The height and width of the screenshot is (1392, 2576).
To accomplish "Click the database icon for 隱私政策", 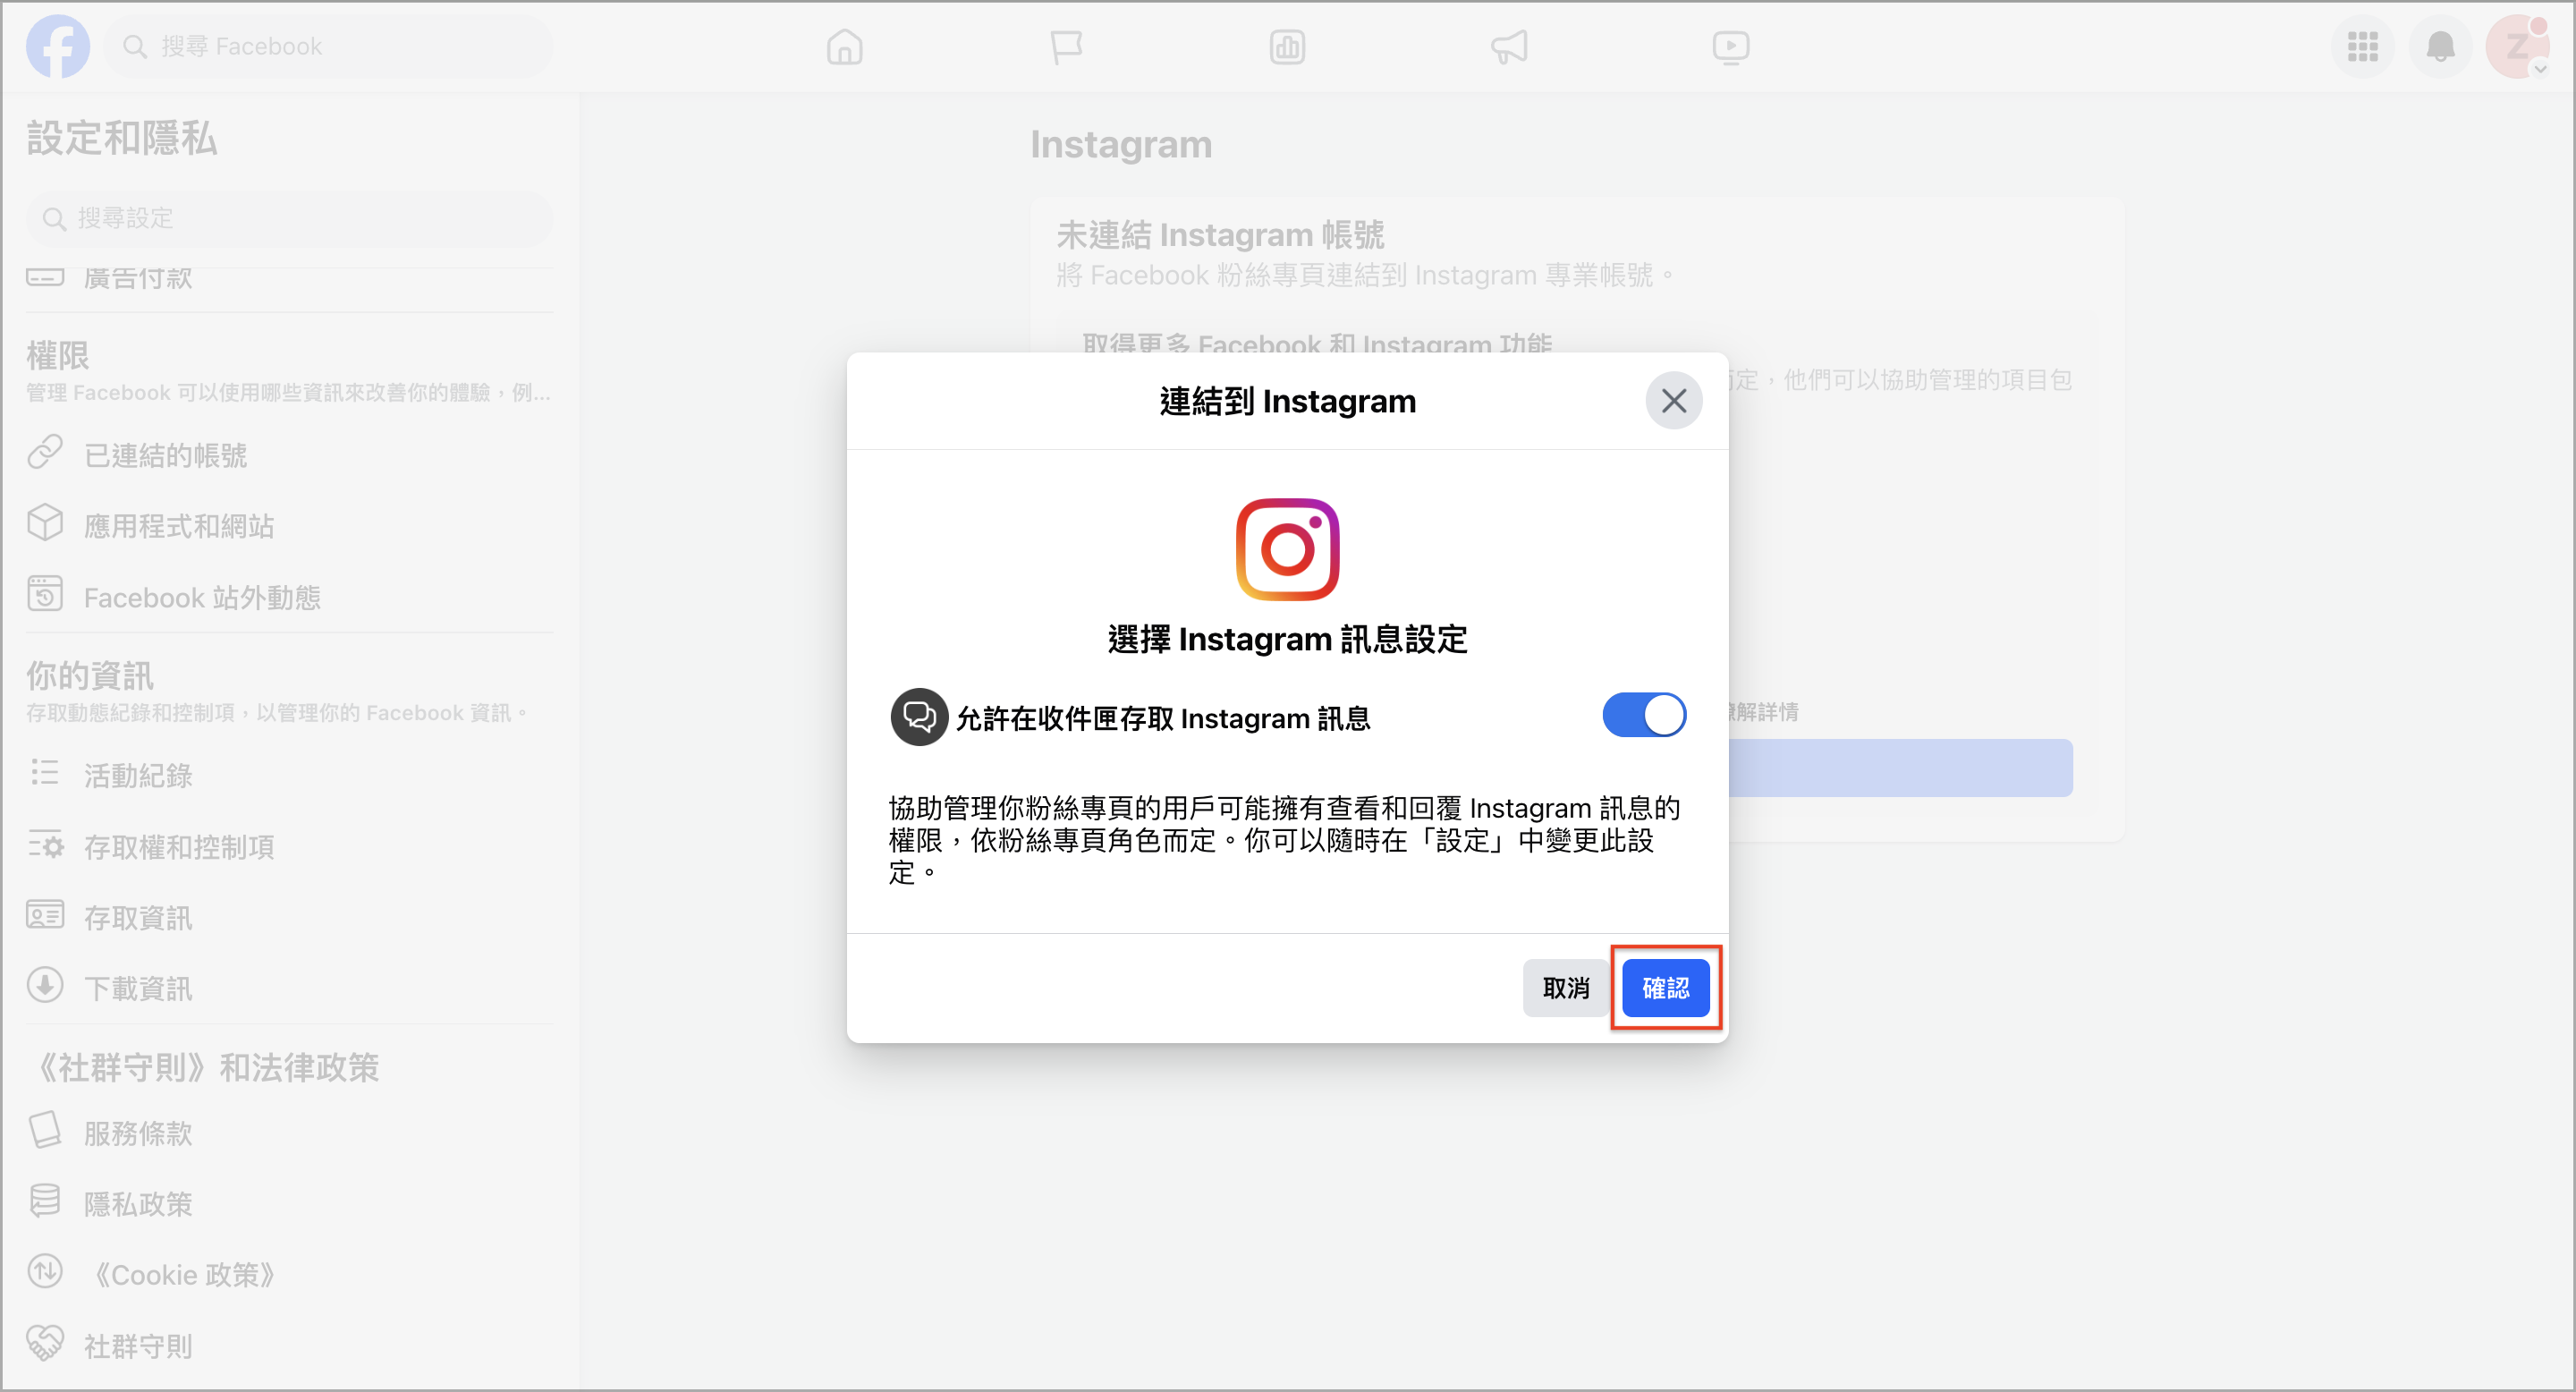I will point(45,1200).
